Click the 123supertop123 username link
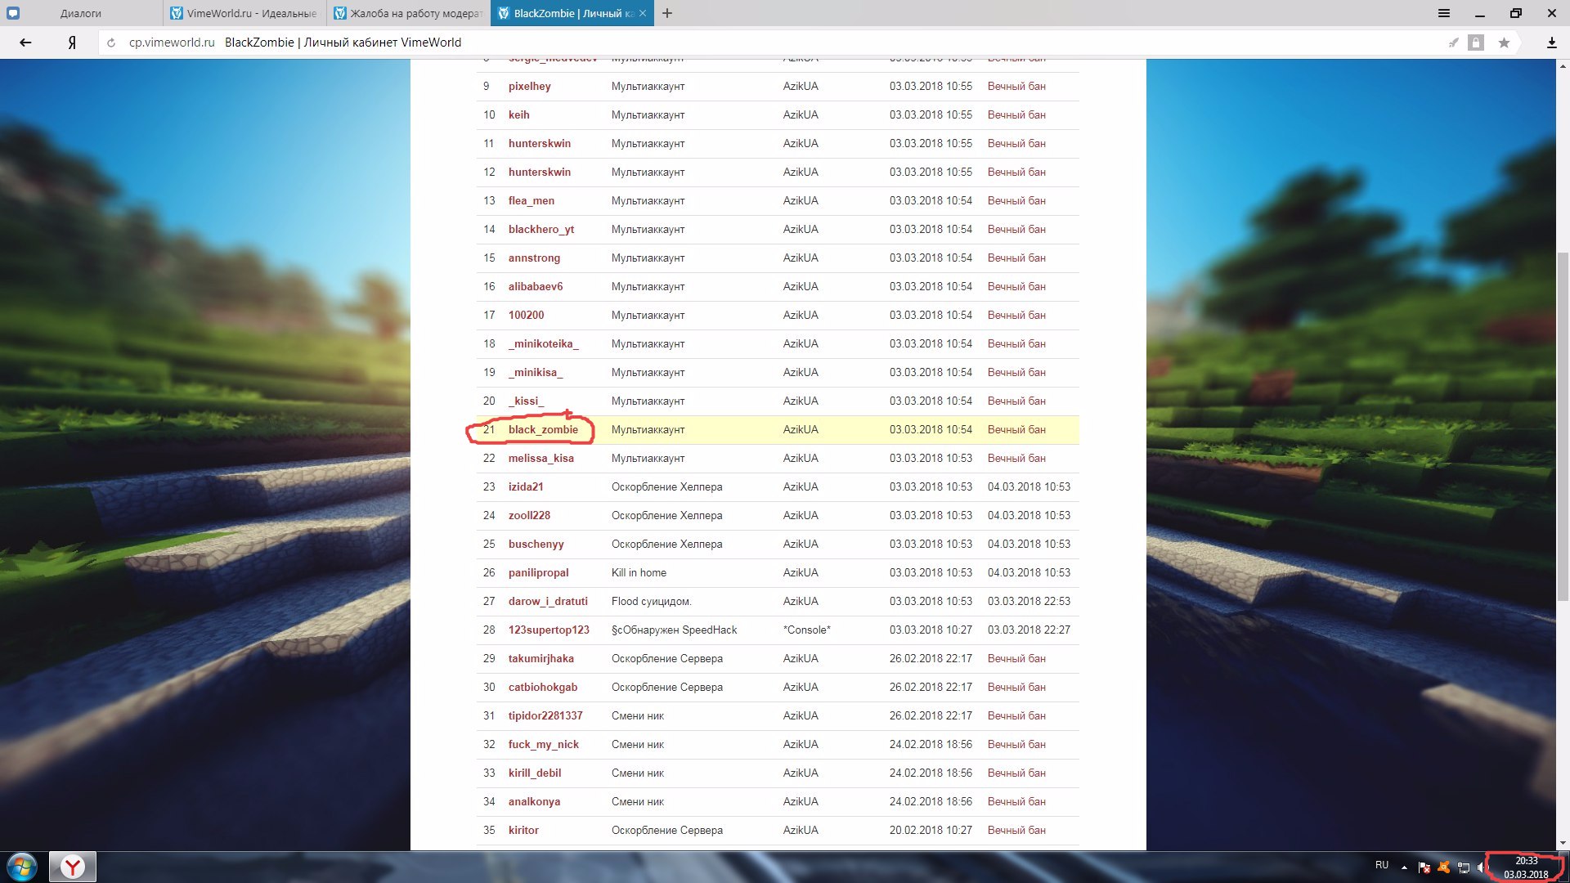Viewport: 1570px width, 883px height. (x=549, y=630)
